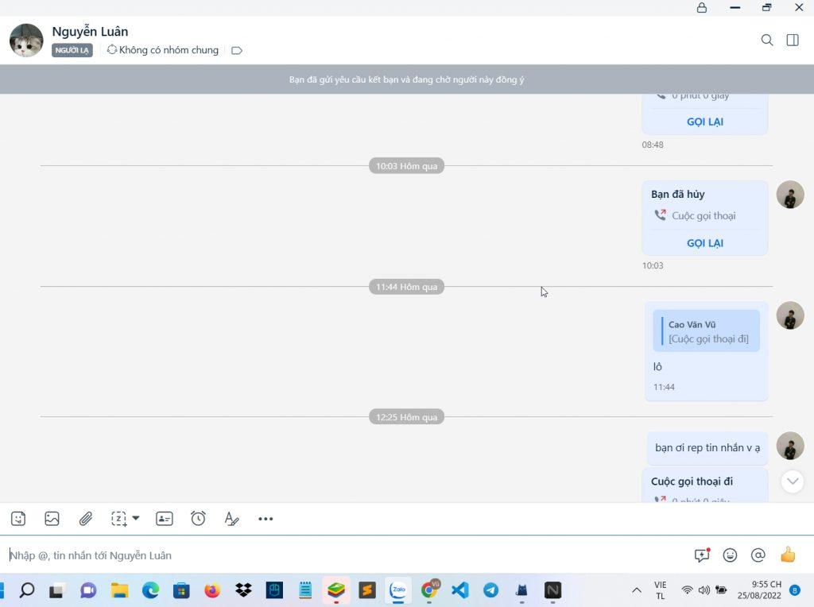Image resolution: width=814 pixels, height=607 pixels.
Task: Attach a file using paperclip icon
Action: pos(86,519)
